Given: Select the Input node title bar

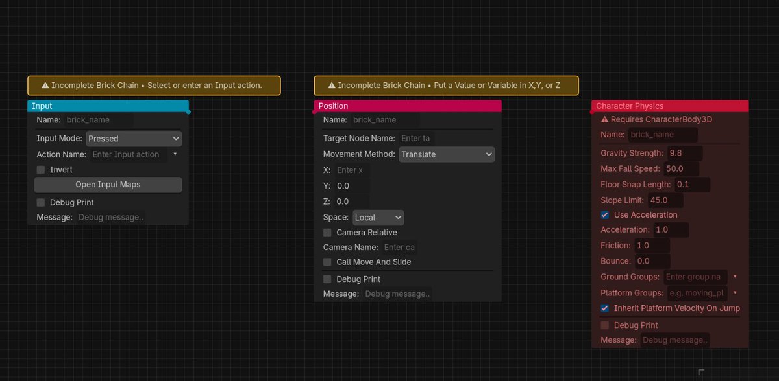Looking at the screenshot, I should 108,106.
